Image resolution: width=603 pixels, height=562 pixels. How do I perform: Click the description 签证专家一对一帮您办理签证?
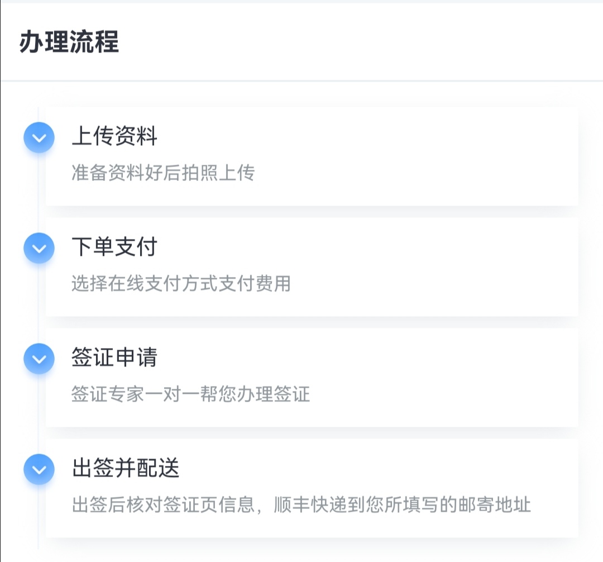pyautogui.click(x=190, y=394)
